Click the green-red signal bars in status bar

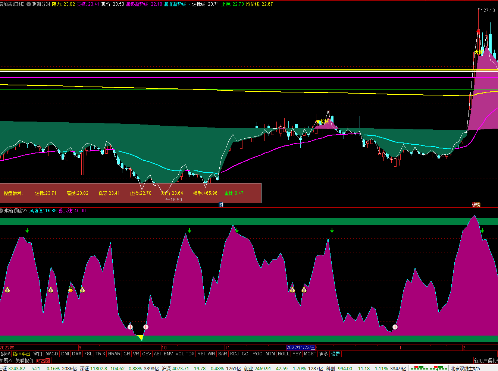429,368
